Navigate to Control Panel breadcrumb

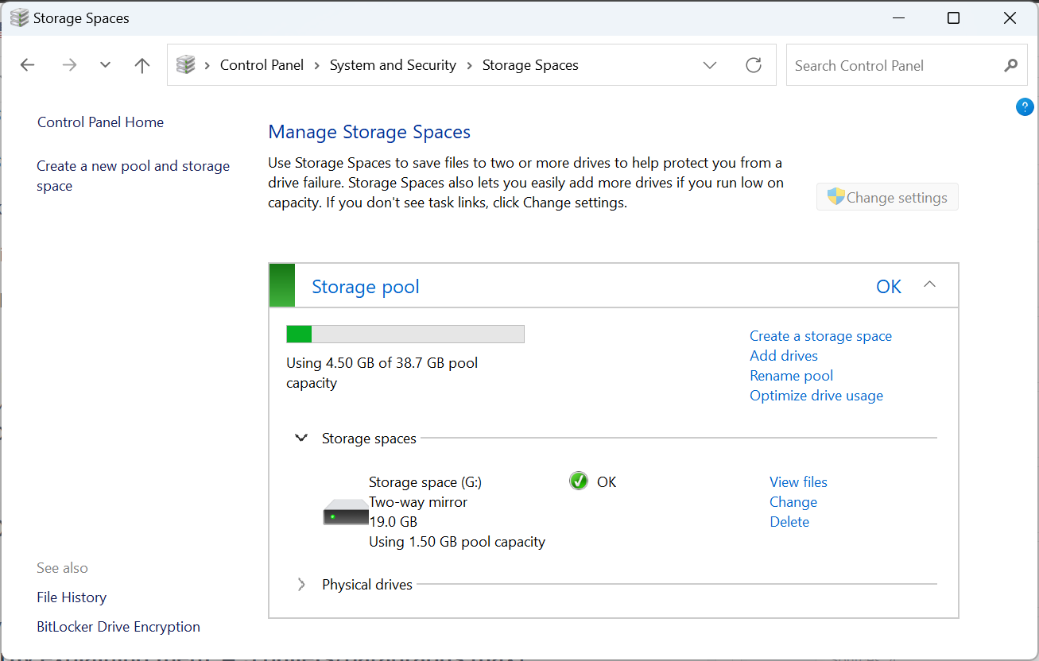click(262, 65)
